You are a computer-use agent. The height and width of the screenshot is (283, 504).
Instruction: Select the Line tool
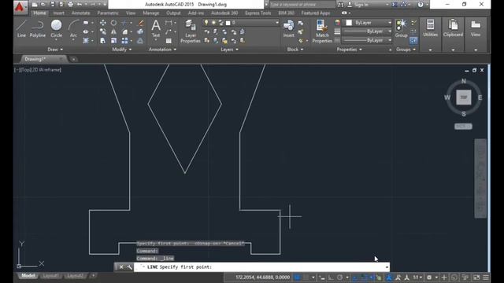[21, 28]
